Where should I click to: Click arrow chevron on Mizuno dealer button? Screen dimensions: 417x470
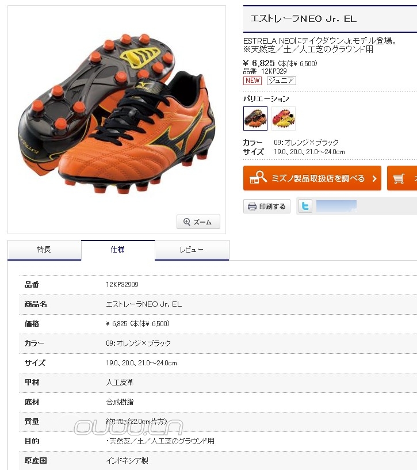click(374, 179)
